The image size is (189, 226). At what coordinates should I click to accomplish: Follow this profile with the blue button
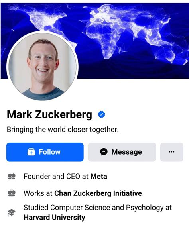(45, 152)
